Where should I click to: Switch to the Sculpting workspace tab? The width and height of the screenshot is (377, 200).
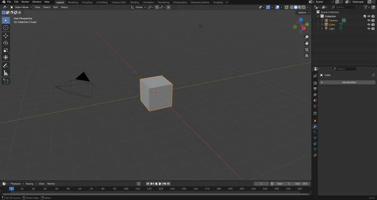[x=87, y=3]
